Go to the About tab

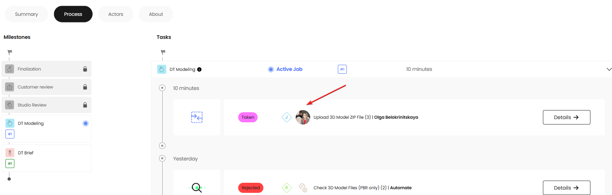click(x=156, y=14)
